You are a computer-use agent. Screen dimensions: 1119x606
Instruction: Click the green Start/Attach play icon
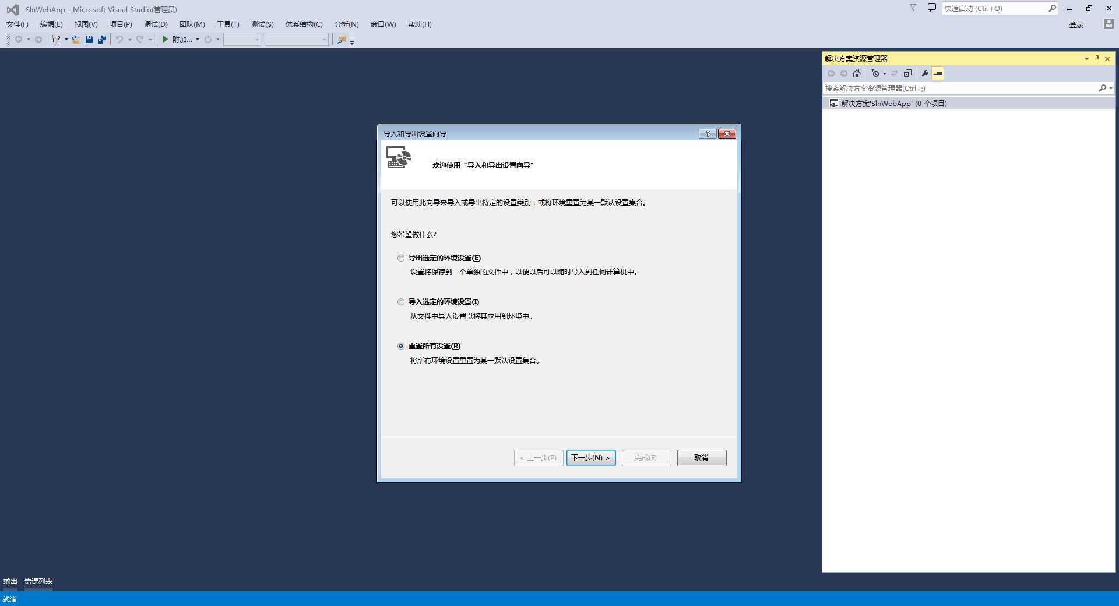pyautogui.click(x=166, y=39)
